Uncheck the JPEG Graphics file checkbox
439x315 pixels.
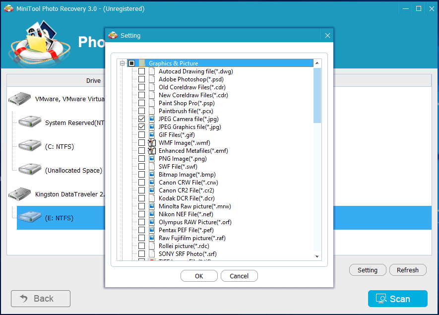[142, 127]
